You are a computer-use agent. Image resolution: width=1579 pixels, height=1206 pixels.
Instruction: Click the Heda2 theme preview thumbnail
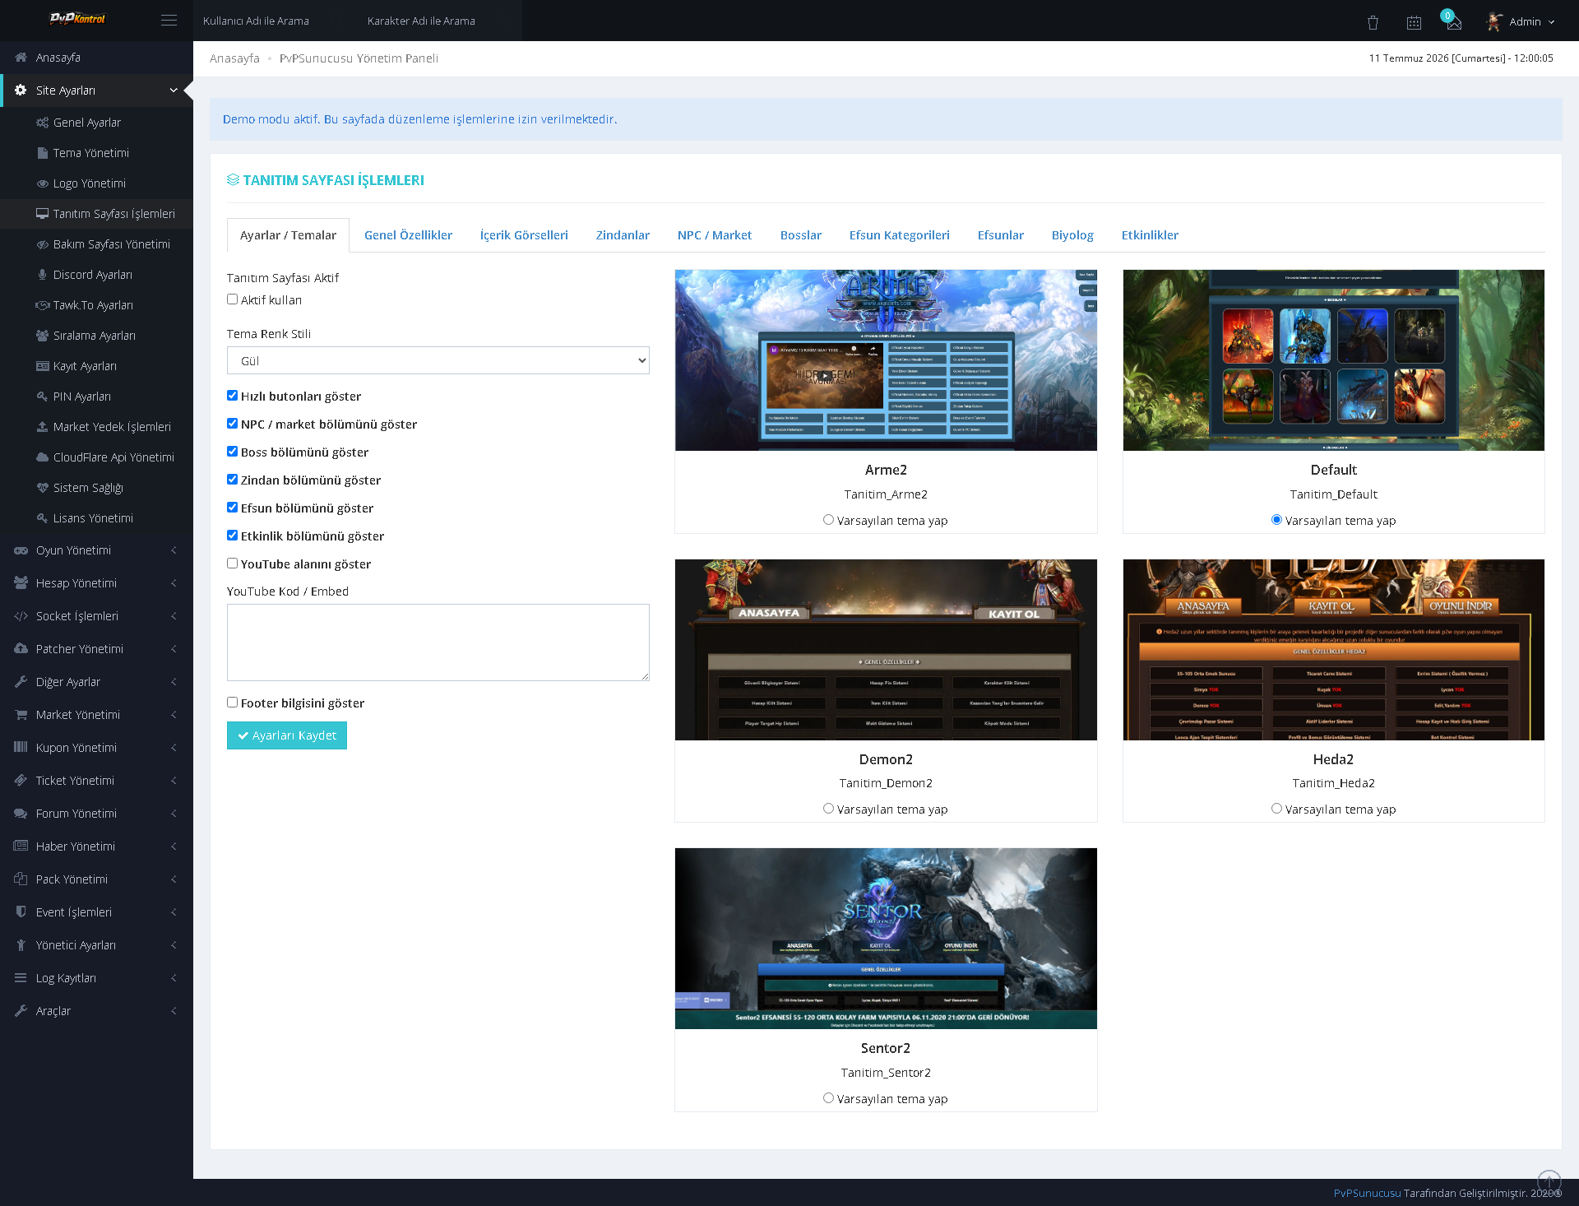(1334, 650)
